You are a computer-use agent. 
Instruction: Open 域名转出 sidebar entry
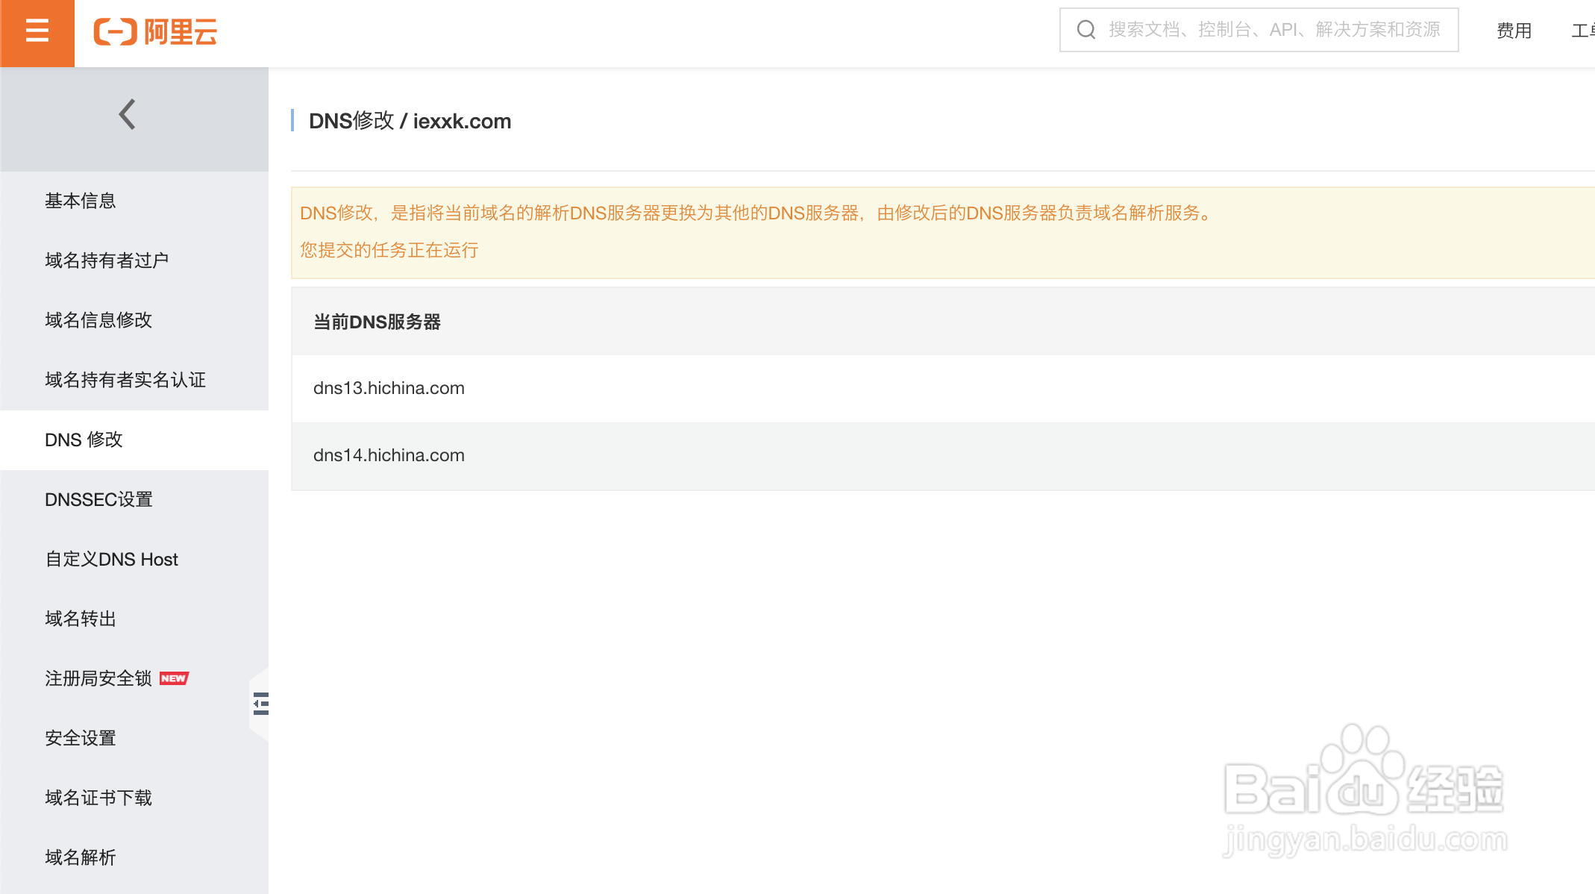pos(81,619)
